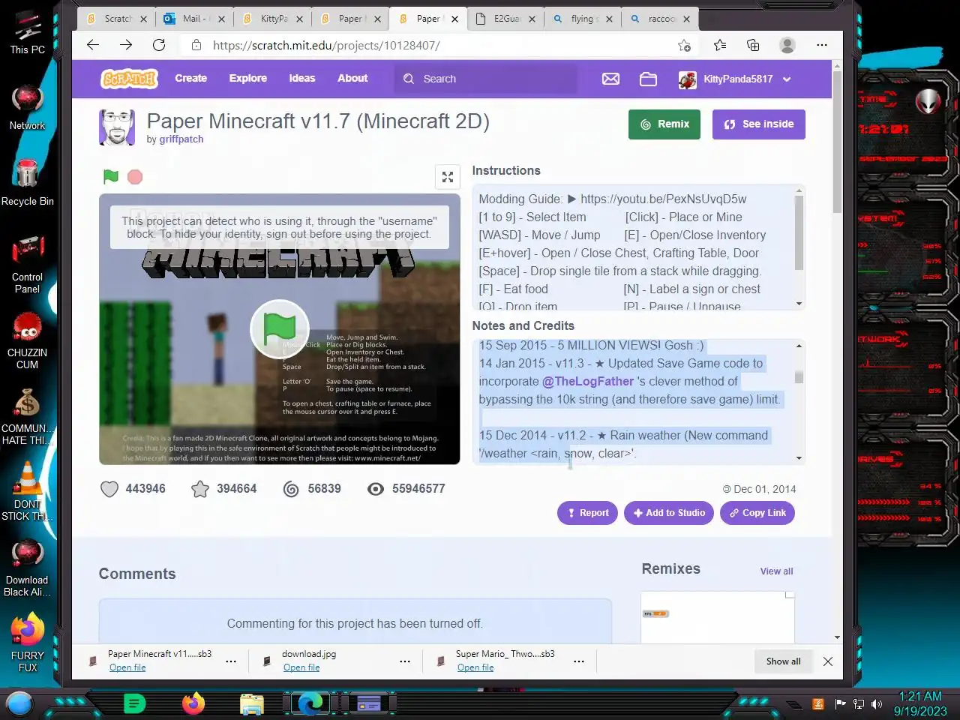Open options for download.jpg download

coord(405,661)
